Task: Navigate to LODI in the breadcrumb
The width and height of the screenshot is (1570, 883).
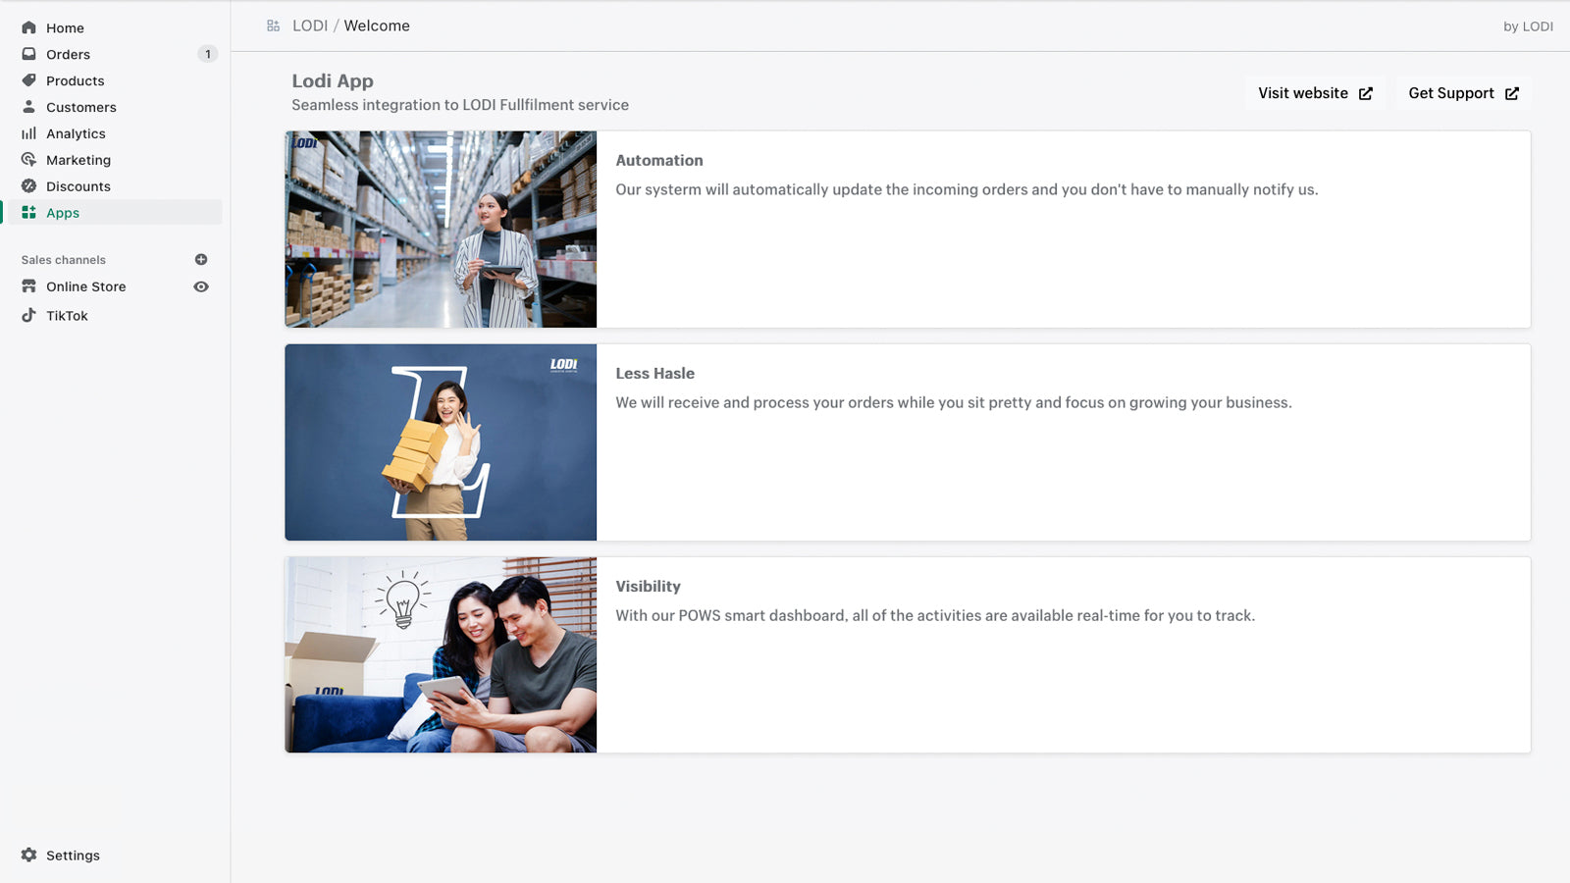Action: 308,26
